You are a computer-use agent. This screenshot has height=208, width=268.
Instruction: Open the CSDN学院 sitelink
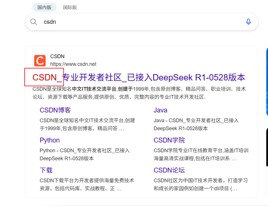(169, 140)
